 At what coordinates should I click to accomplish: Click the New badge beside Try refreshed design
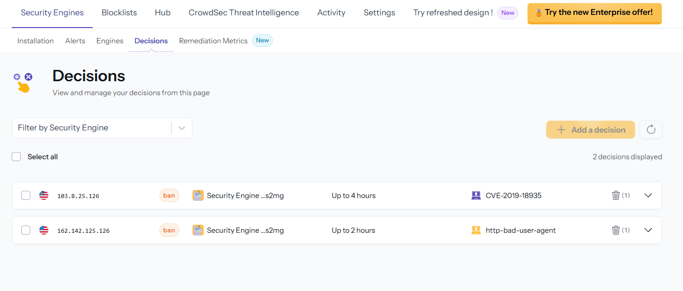click(x=508, y=13)
